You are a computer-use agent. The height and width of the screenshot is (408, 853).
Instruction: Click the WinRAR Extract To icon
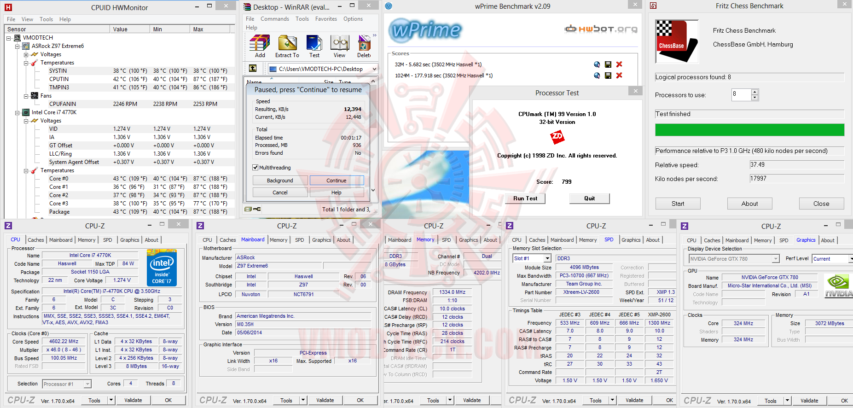pyautogui.click(x=287, y=43)
